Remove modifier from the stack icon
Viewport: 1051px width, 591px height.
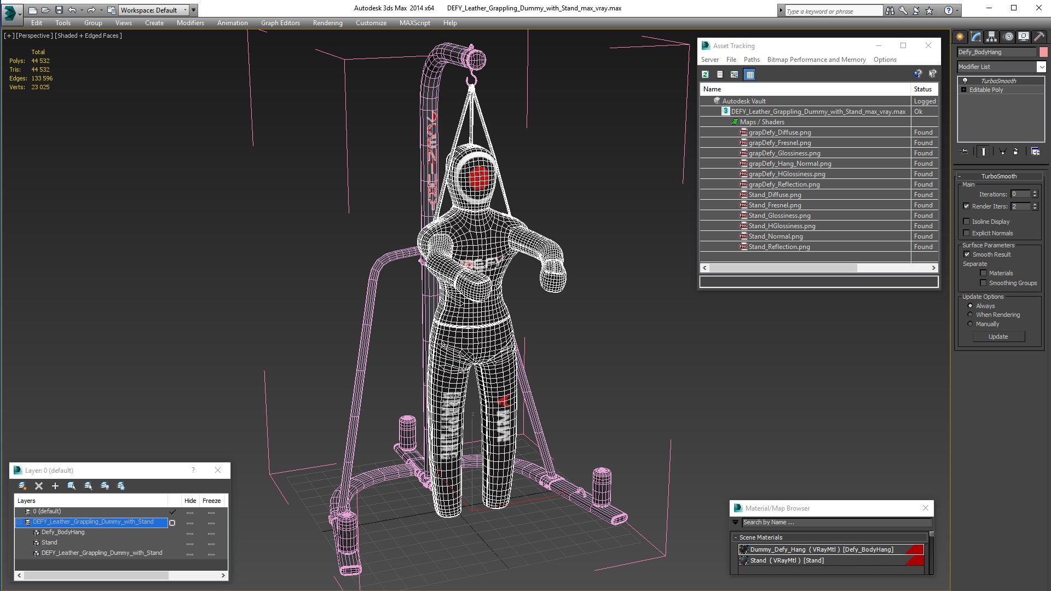tap(1016, 152)
